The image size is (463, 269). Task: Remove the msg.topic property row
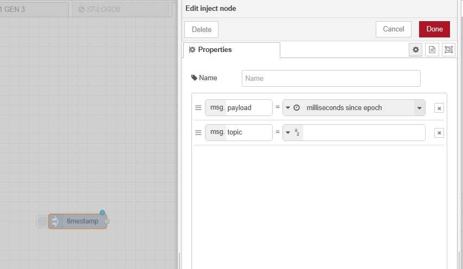(439, 133)
